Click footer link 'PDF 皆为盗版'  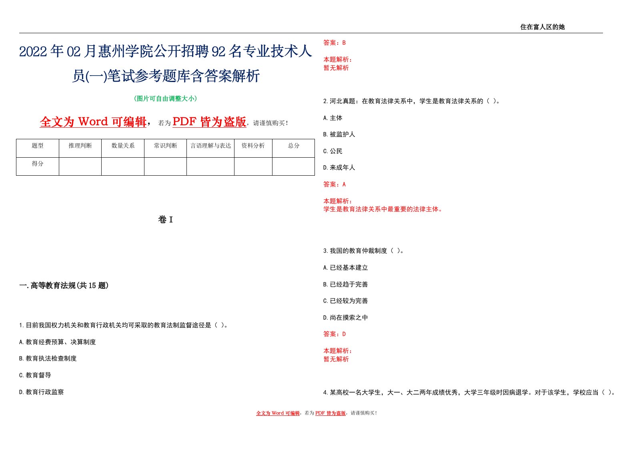click(331, 413)
